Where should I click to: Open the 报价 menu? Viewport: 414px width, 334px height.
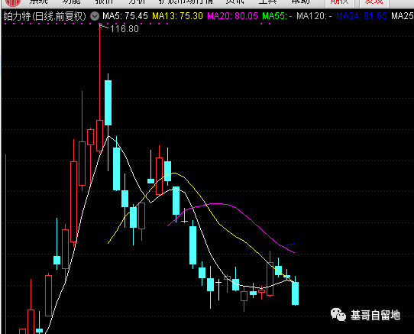pos(104,2)
